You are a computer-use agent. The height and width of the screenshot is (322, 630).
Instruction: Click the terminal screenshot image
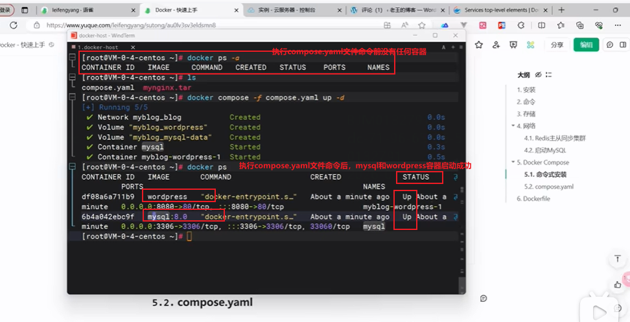(266, 162)
